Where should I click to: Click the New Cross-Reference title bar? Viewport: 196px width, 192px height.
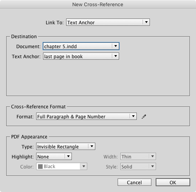tap(98, 4)
